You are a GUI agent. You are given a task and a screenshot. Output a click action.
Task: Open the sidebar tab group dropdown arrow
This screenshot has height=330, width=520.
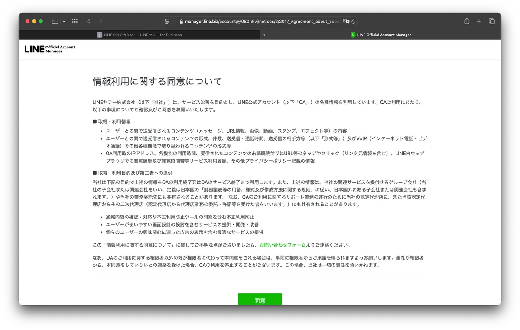click(64, 21)
